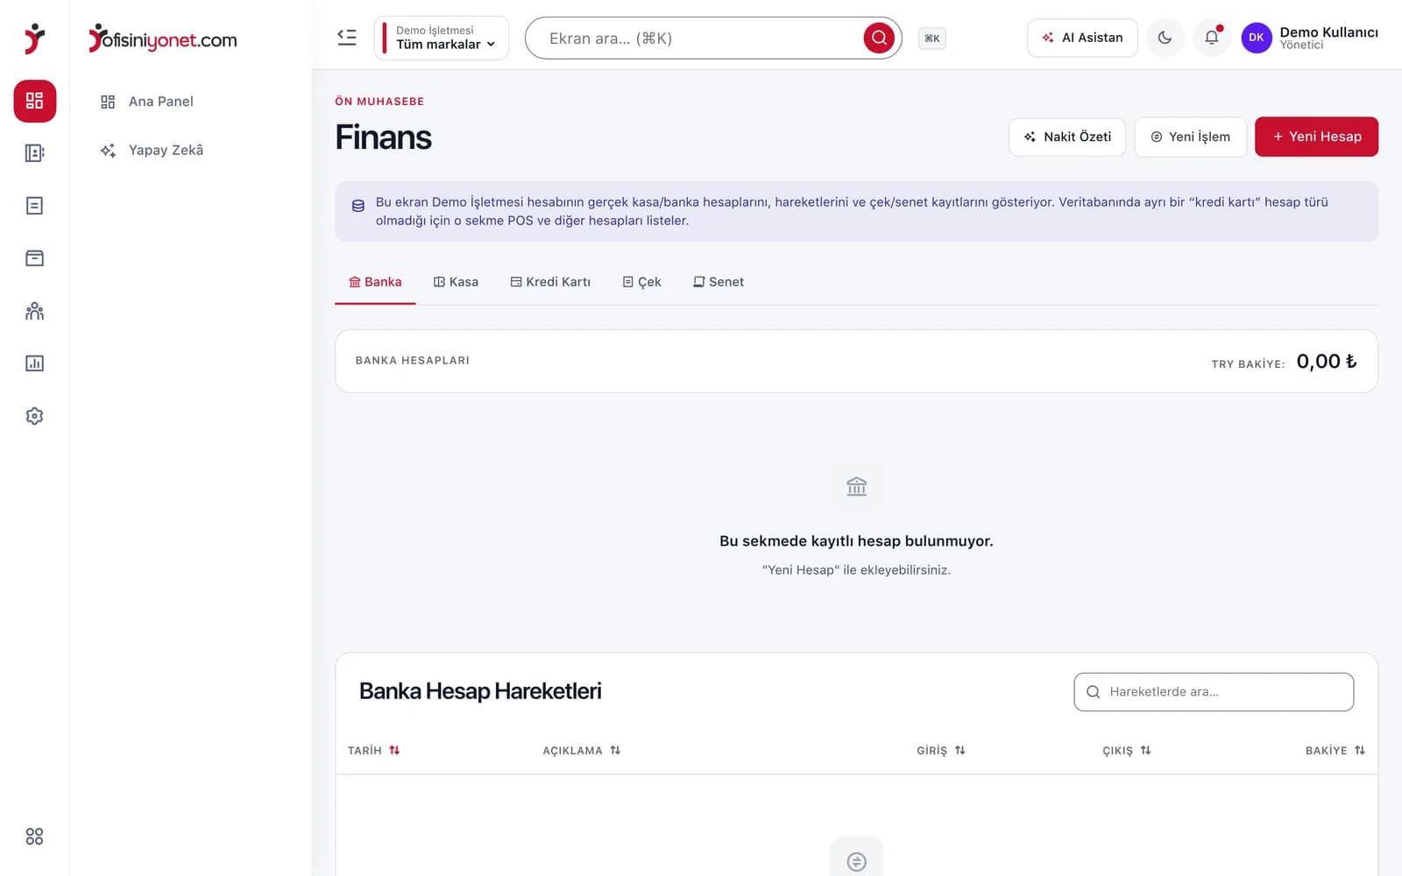Click the Yeni İşlem button
This screenshot has width=1402, height=876.
coord(1190,137)
